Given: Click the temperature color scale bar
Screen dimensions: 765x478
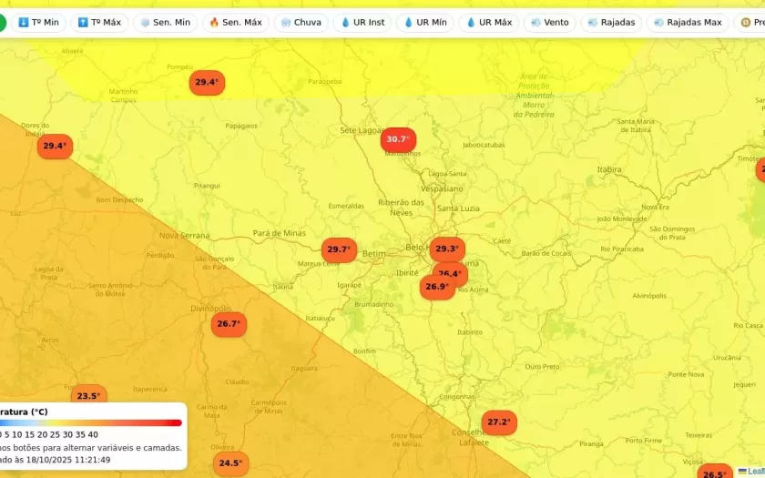Looking at the screenshot, I should pyautogui.click(x=91, y=422).
